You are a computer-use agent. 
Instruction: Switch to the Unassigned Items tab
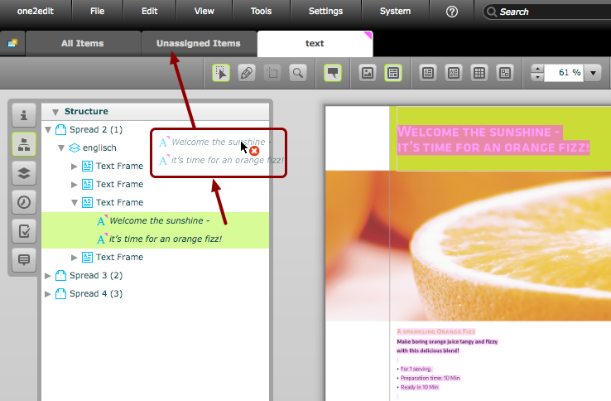pos(199,43)
